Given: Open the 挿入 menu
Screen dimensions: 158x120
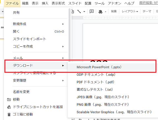Looking at the screenshot, I should [45, 3].
